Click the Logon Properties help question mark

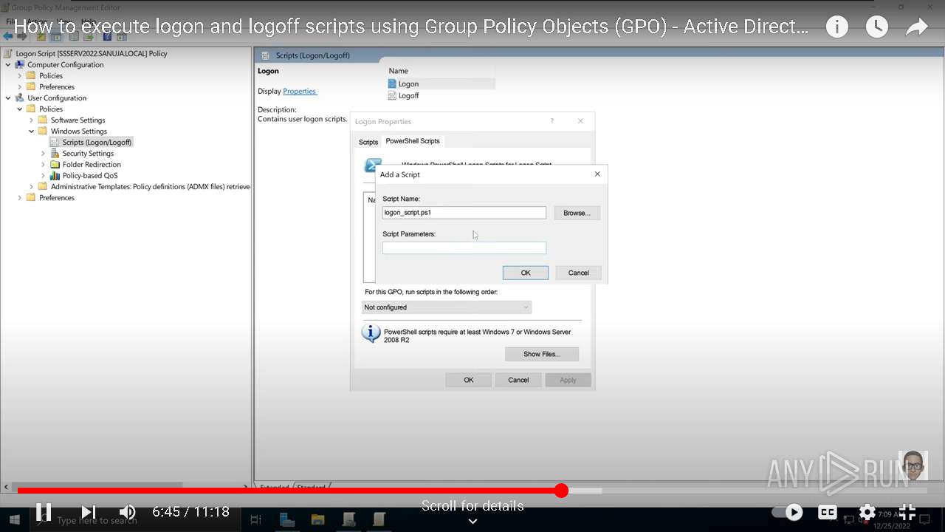tap(551, 121)
